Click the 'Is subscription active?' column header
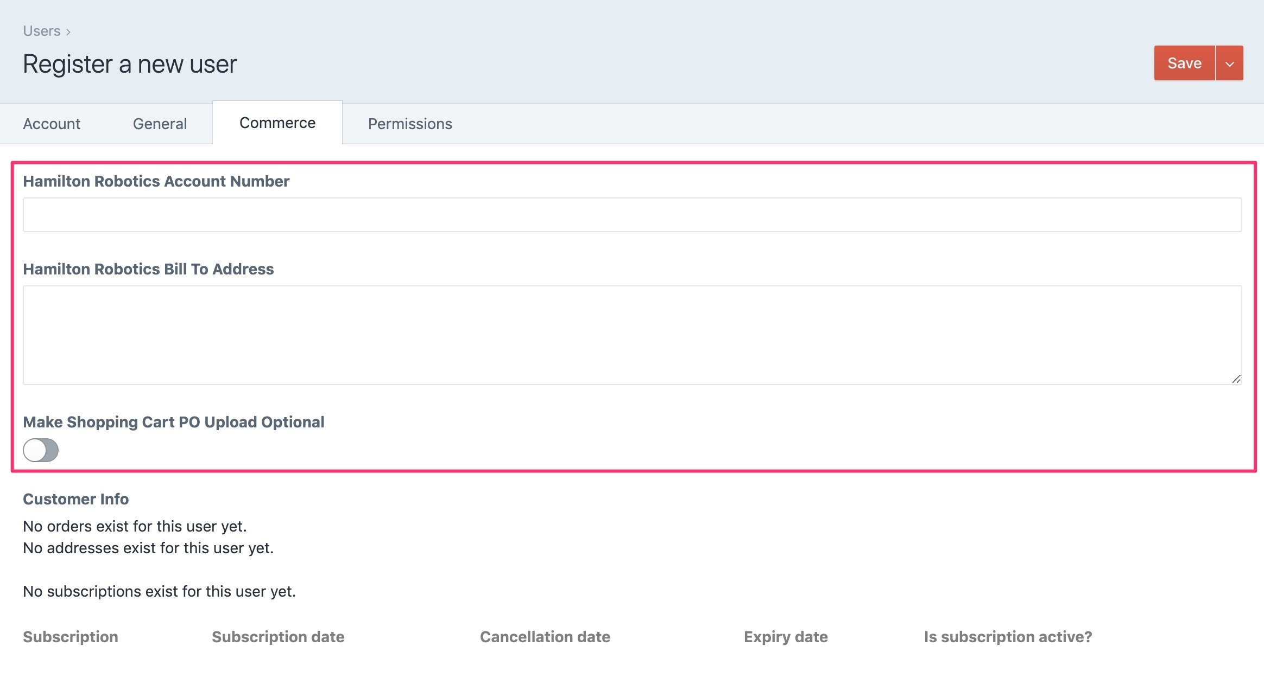The image size is (1264, 678). tap(1008, 637)
